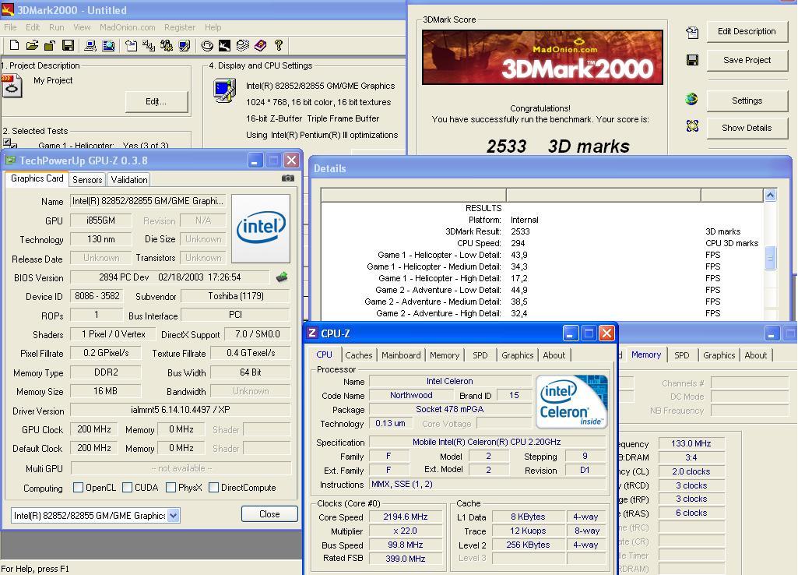Click the Show Details button
Image resolution: width=798 pixels, height=575 pixels.
pyautogui.click(x=747, y=128)
